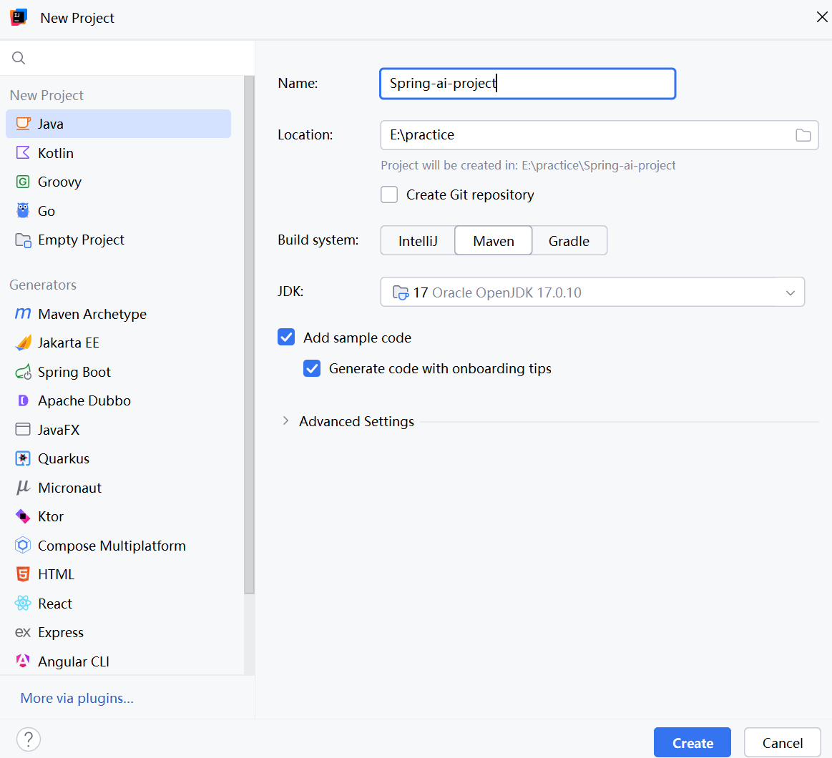
Task: Click '17 Oracle OpenJDK 17.0.10' text
Action: [497, 292]
